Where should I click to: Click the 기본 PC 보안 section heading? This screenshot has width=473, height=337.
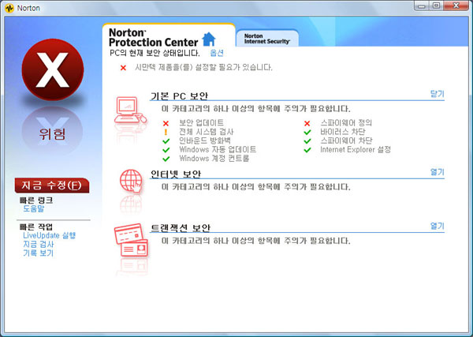click(179, 96)
